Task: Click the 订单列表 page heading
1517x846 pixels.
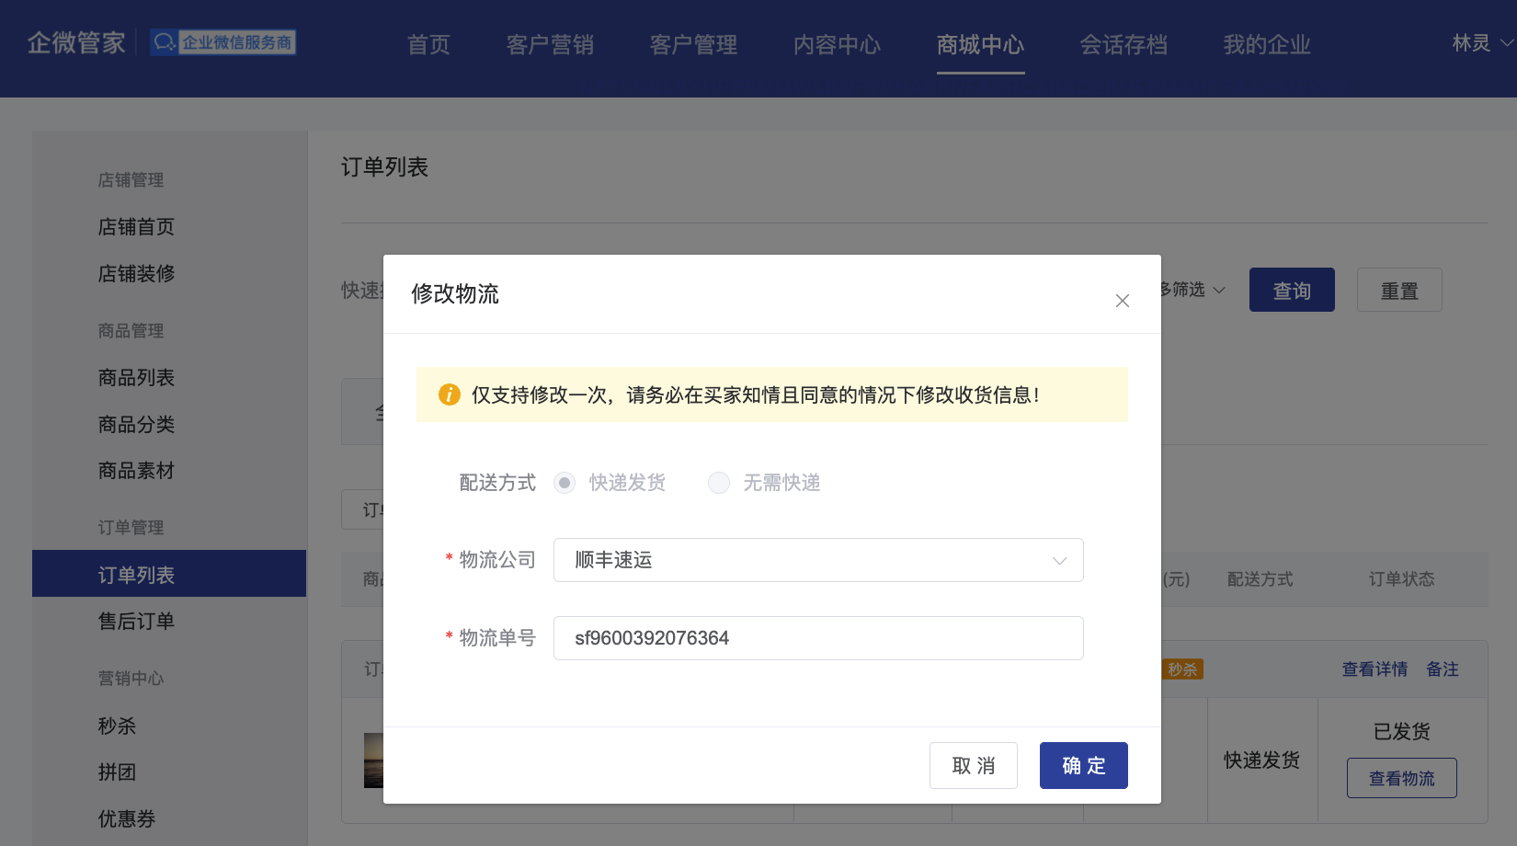Action: point(384,166)
